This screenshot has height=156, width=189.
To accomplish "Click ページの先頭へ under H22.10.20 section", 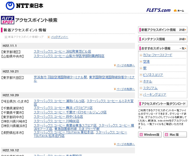I will 126,144.
